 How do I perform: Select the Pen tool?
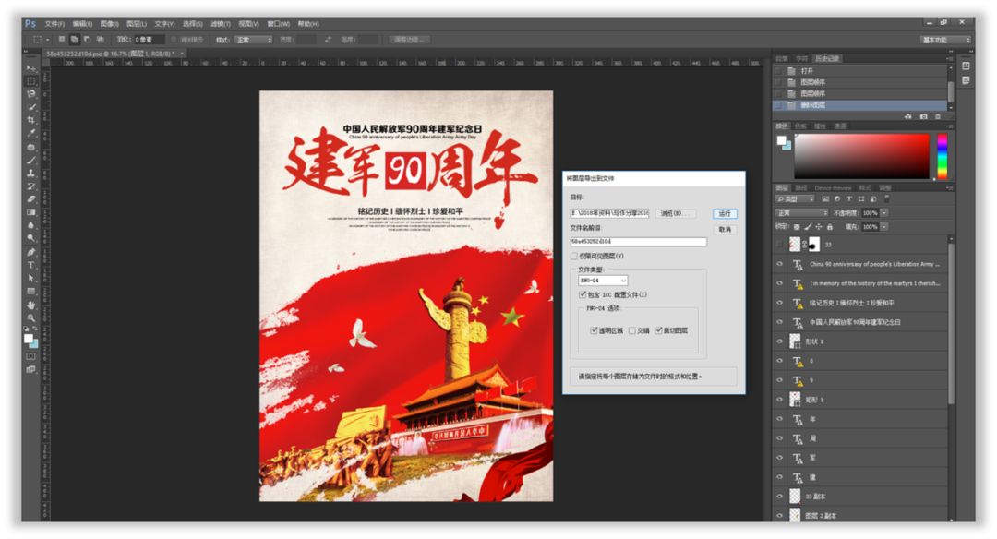click(30, 252)
